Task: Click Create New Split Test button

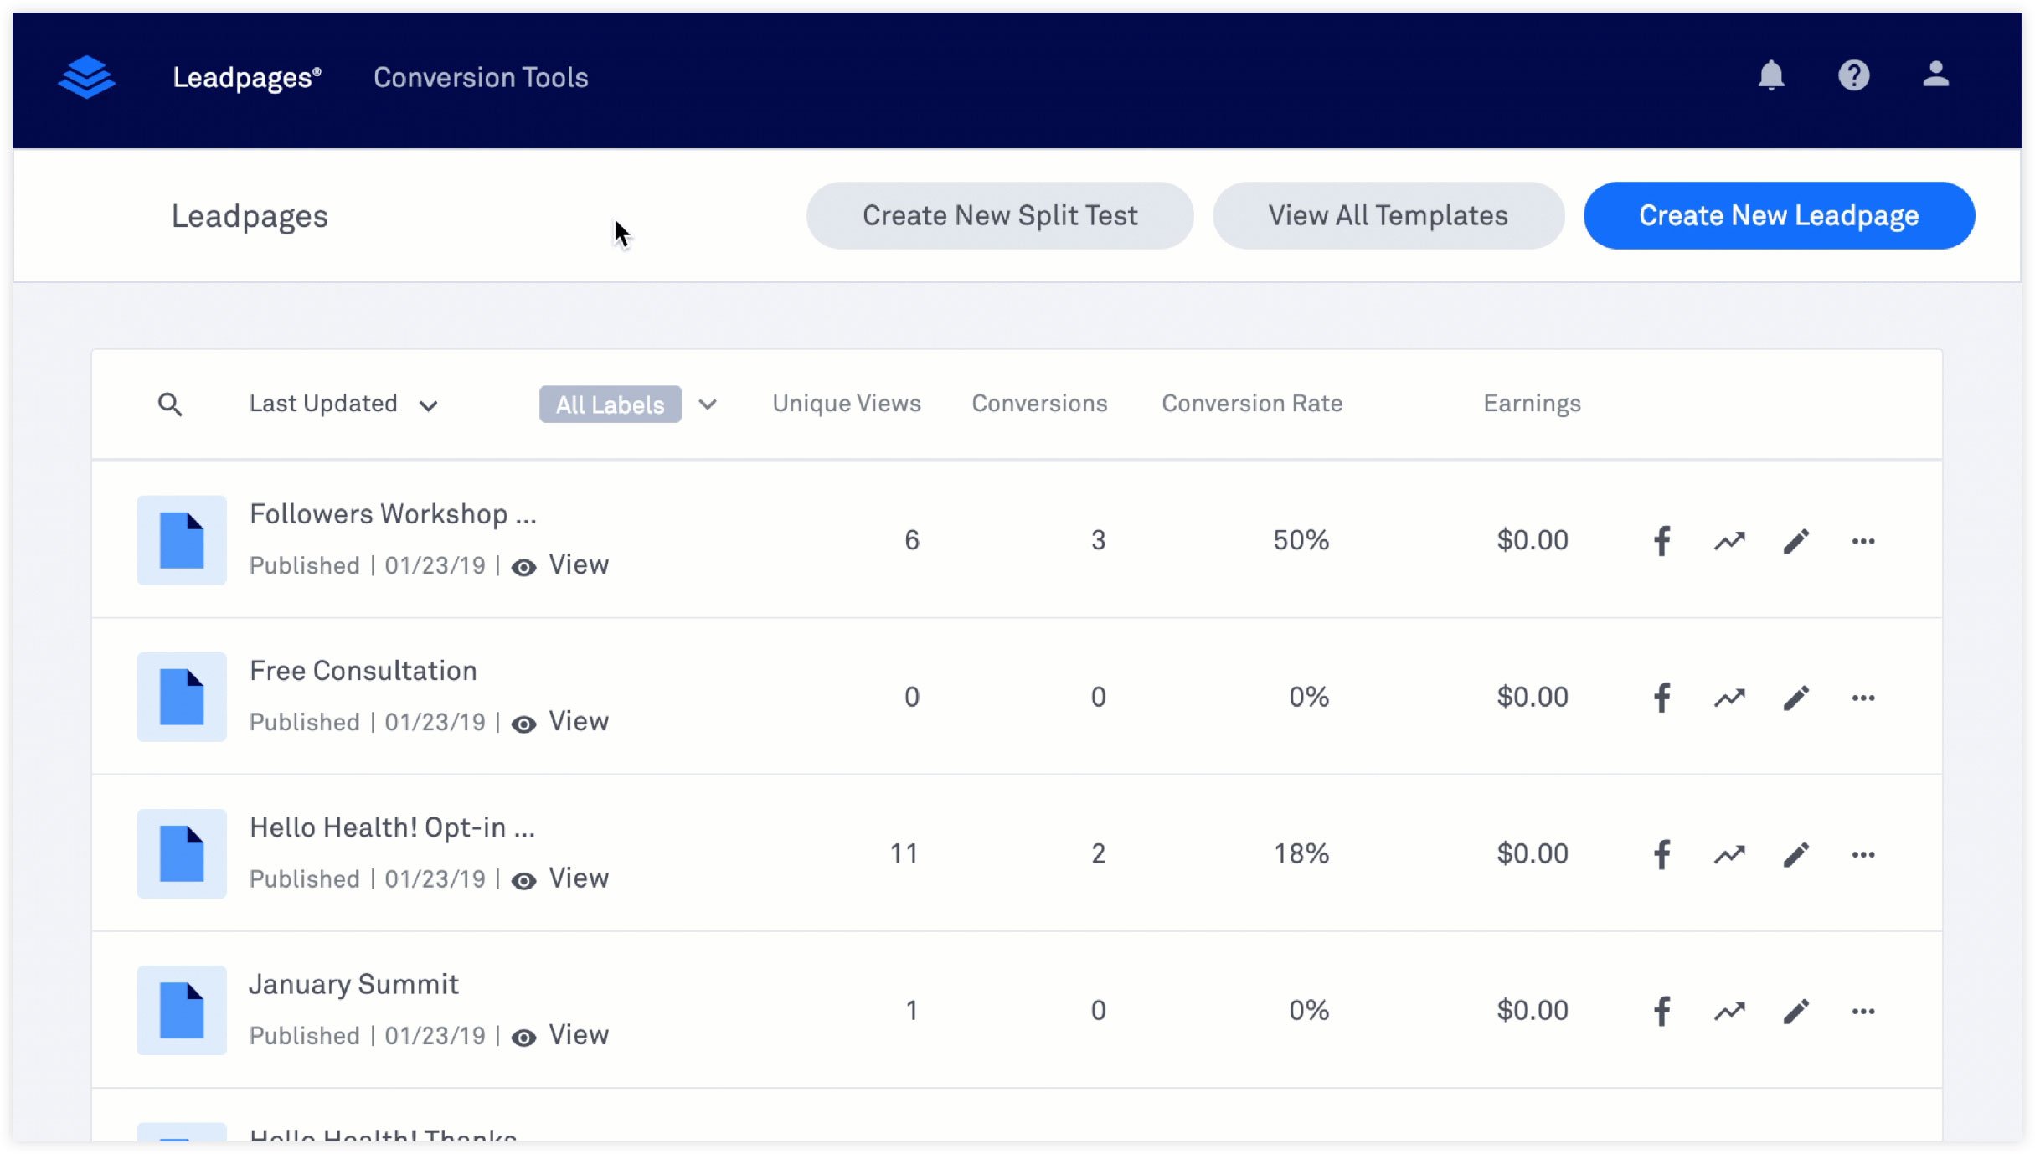Action: [1000, 215]
